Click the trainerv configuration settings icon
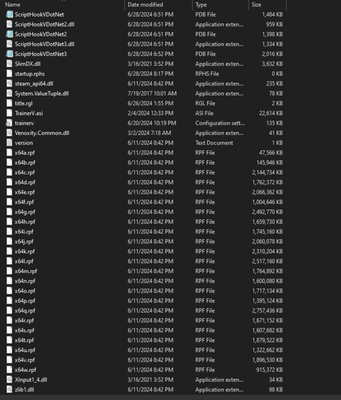The image size is (341, 400). [x=9, y=123]
